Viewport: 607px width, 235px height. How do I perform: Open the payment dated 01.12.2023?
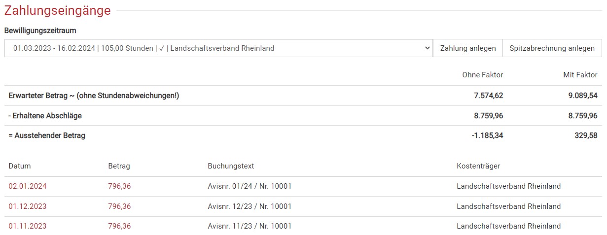(28, 206)
